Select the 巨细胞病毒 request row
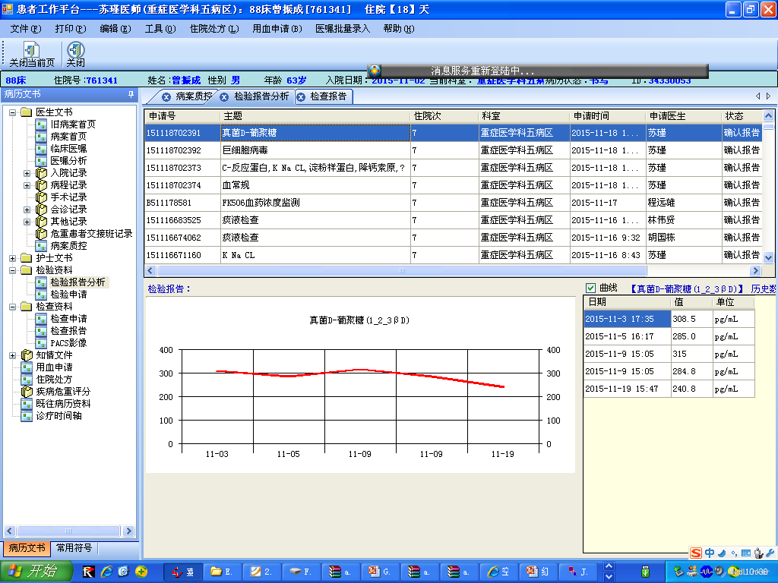The width and height of the screenshot is (778, 583). pyautogui.click(x=243, y=150)
